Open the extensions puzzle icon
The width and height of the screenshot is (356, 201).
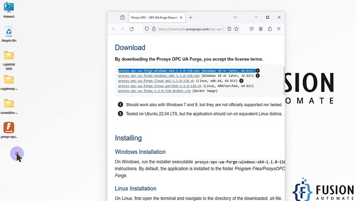(270, 29)
